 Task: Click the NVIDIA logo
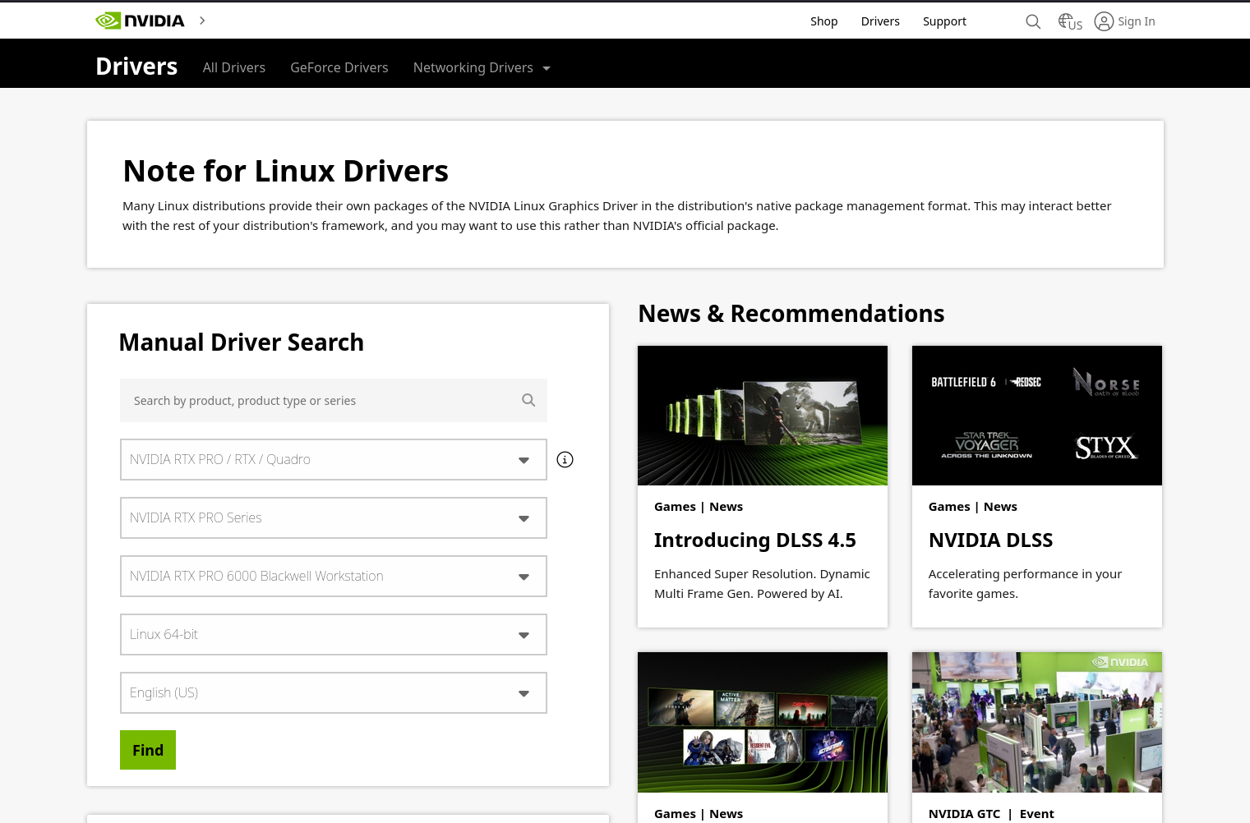point(140,21)
